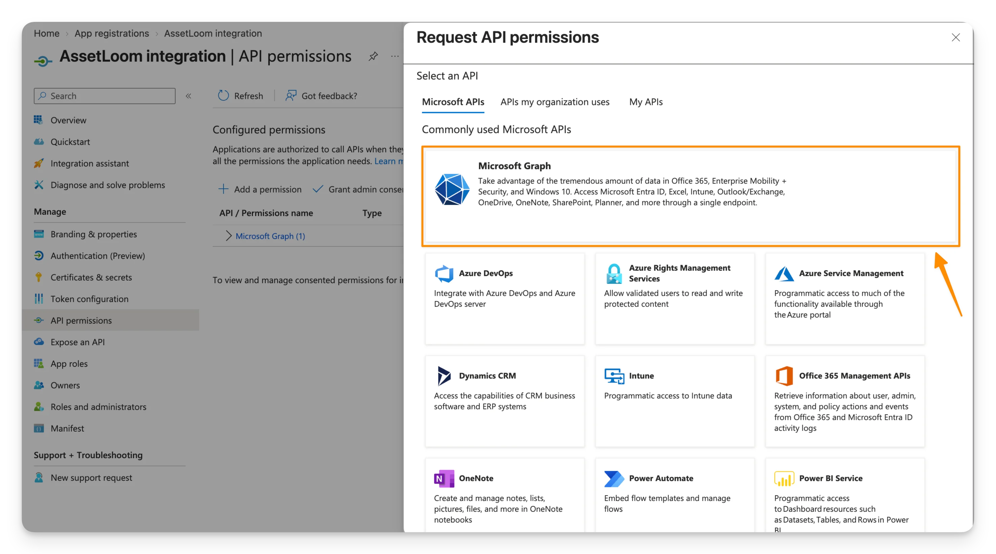The image size is (996, 554).
Task: Focus the sidebar Search field
Action: click(104, 96)
